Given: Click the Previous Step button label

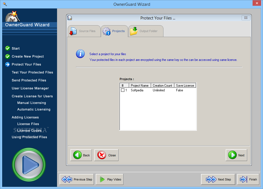Looking at the screenshot, I should [x=83, y=179].
